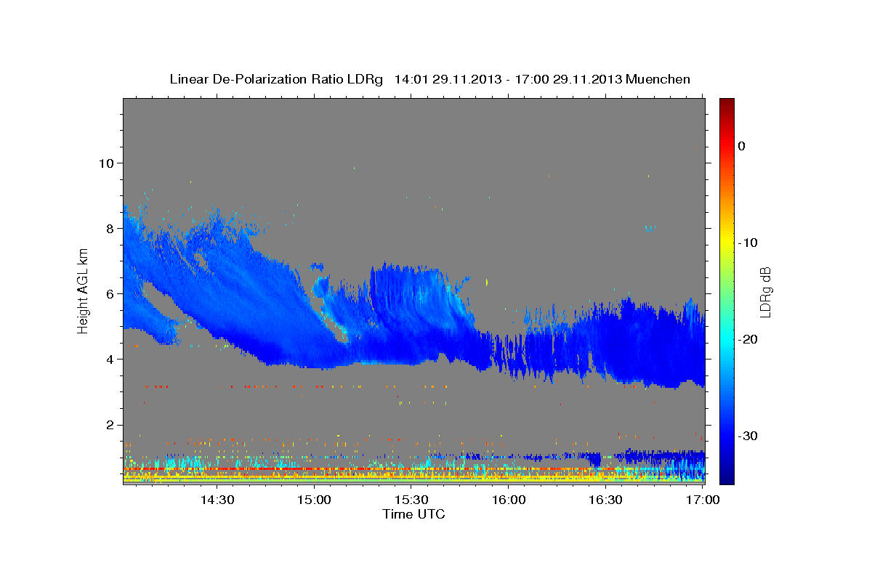The height and width of the screenshot is (581, 872).
Task: Click the "Time UTC" axis label
Action: 413,515
